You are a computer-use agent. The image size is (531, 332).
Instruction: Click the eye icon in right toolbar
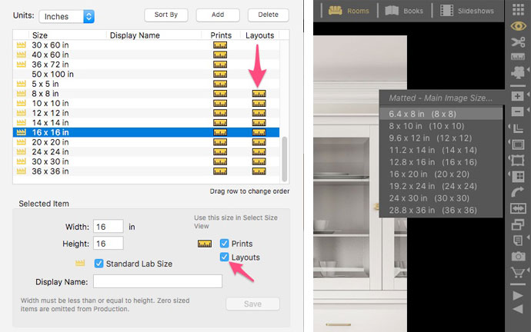point(518,26)
